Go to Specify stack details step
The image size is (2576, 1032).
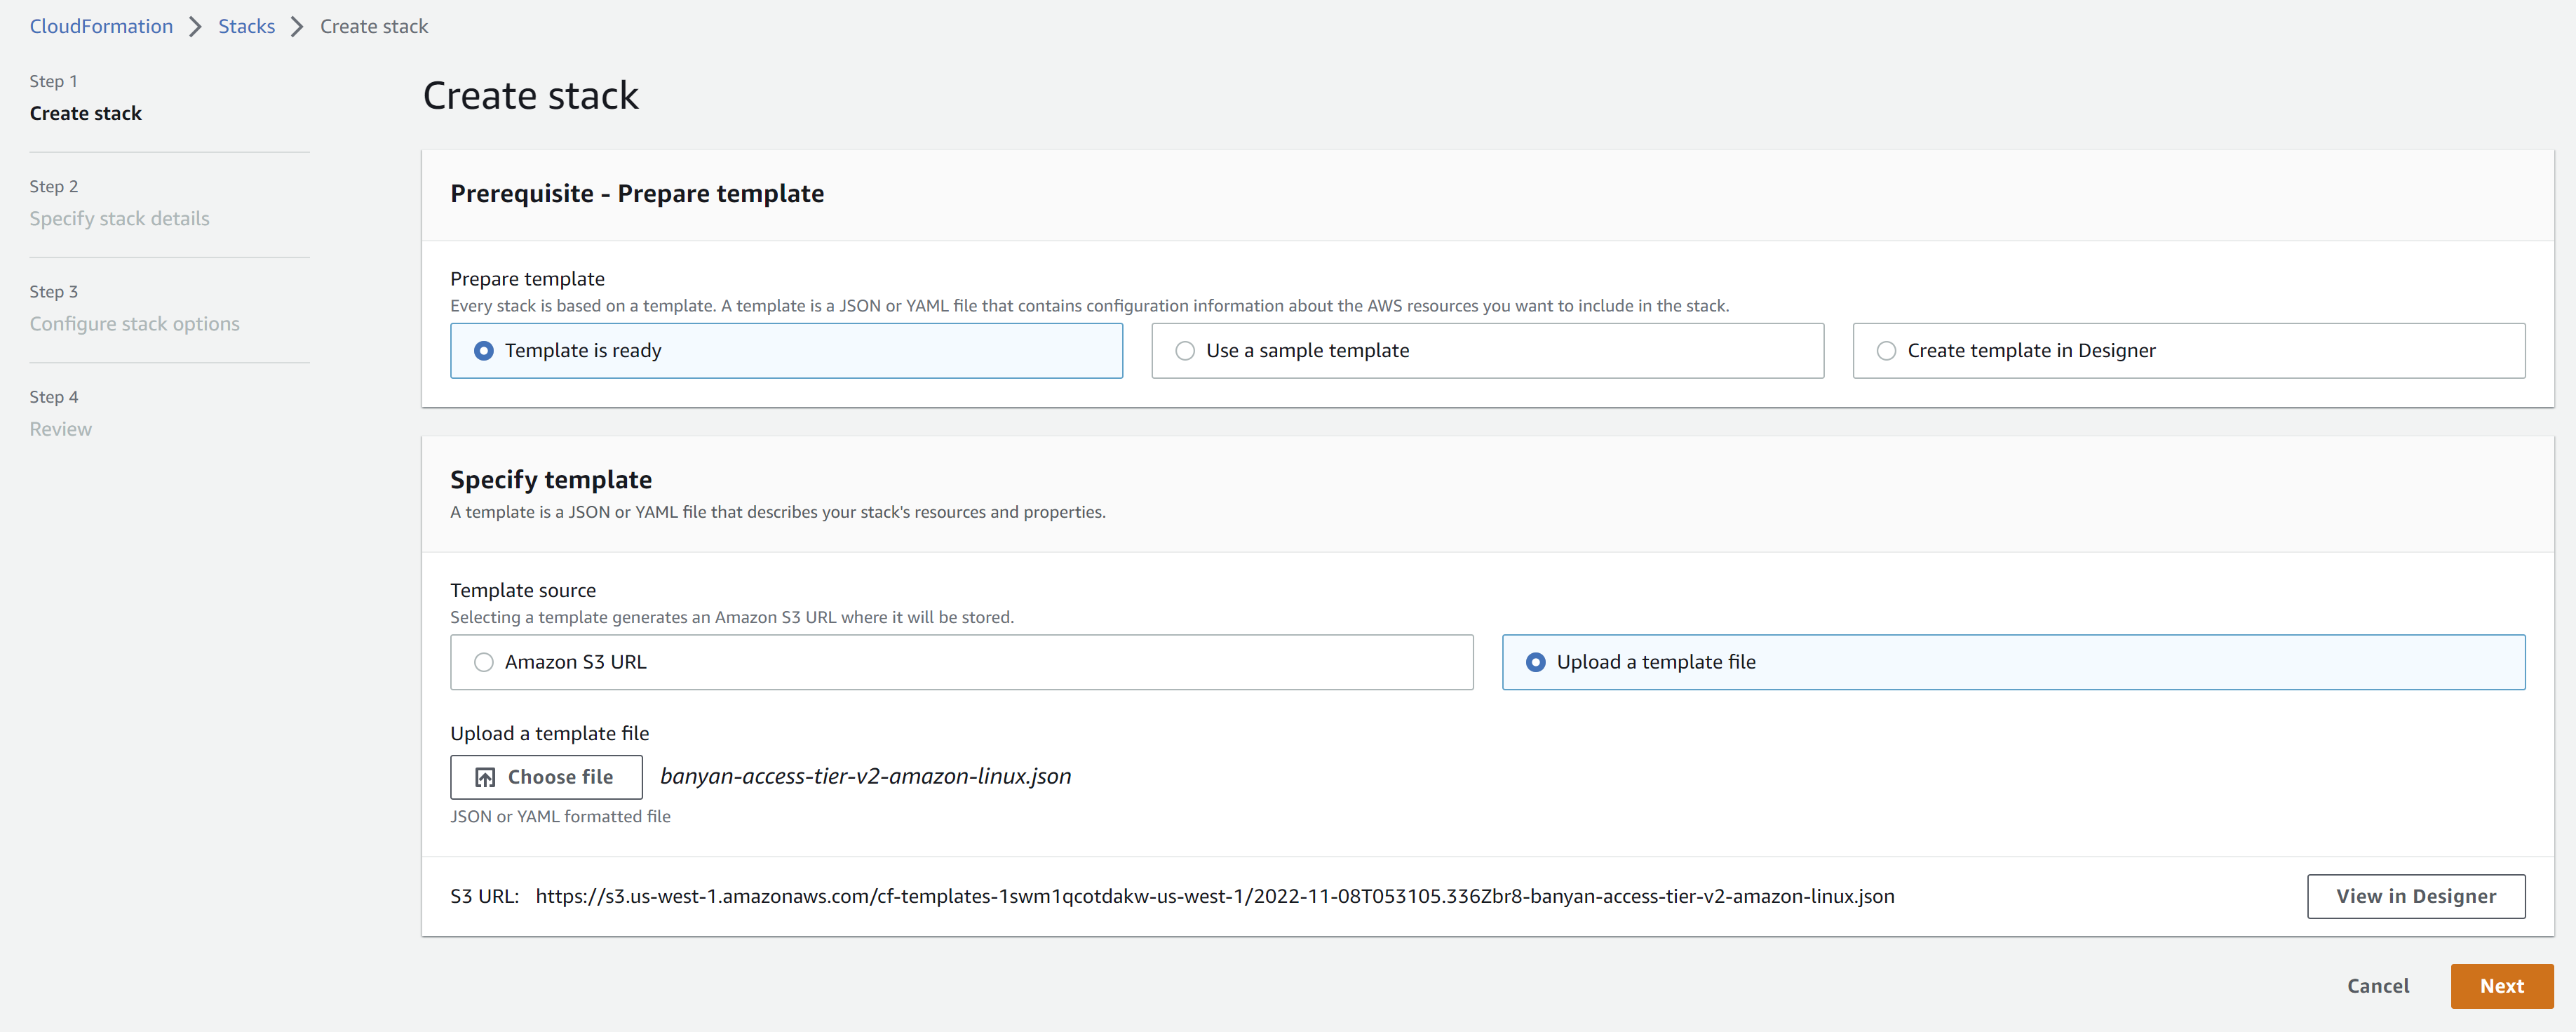[119, 218]
